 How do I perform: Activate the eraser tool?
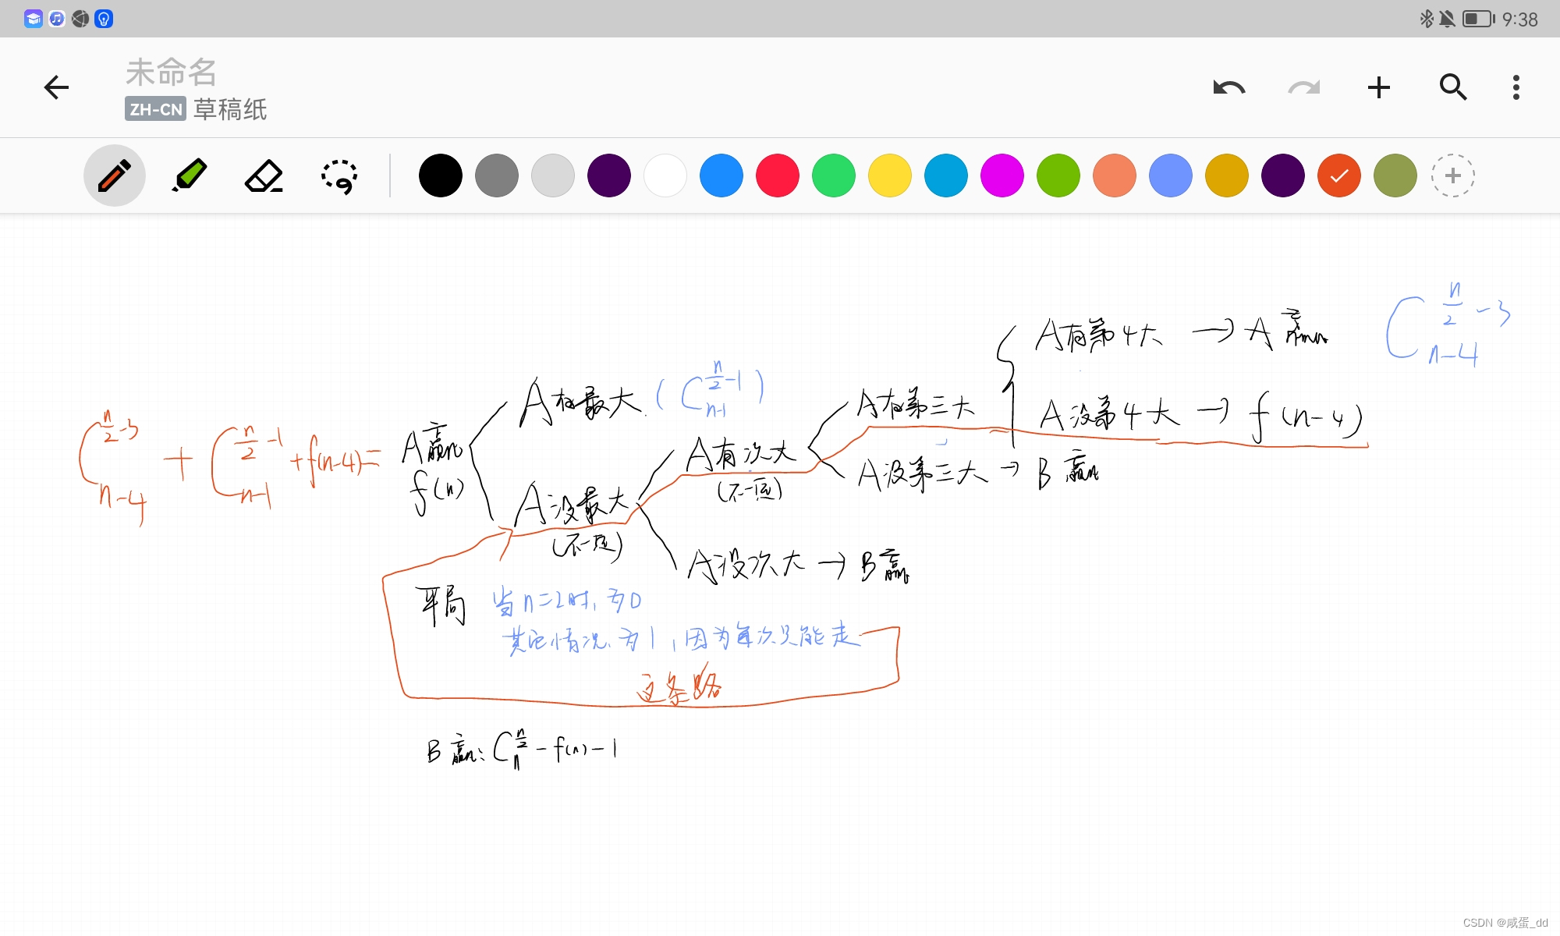[264, 175]
